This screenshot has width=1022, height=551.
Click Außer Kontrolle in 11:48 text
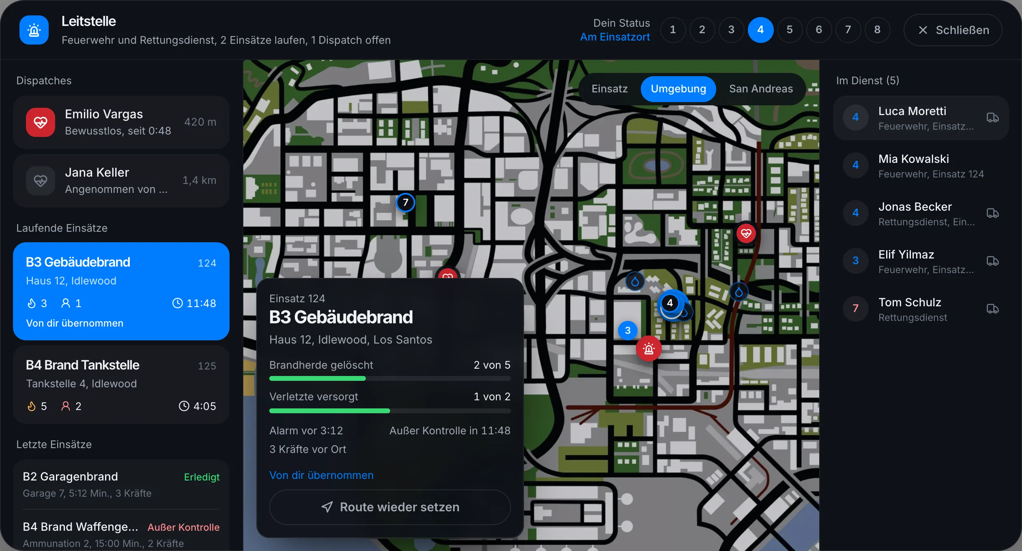coord(450,431)
